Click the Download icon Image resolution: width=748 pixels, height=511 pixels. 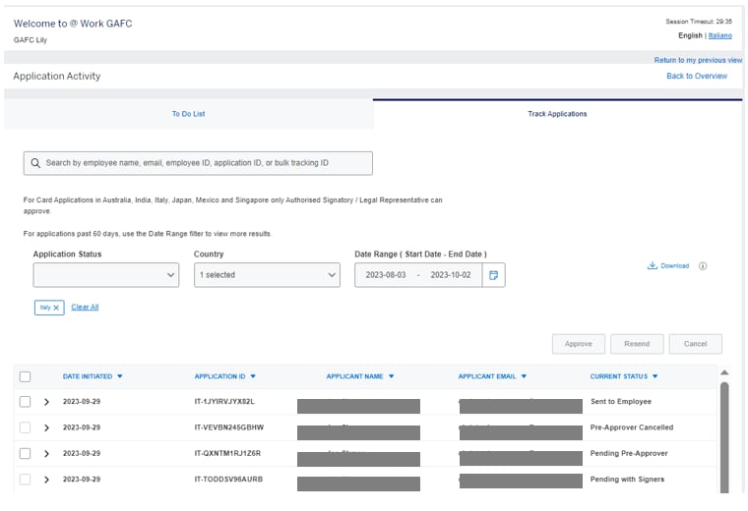pos(652,266)
